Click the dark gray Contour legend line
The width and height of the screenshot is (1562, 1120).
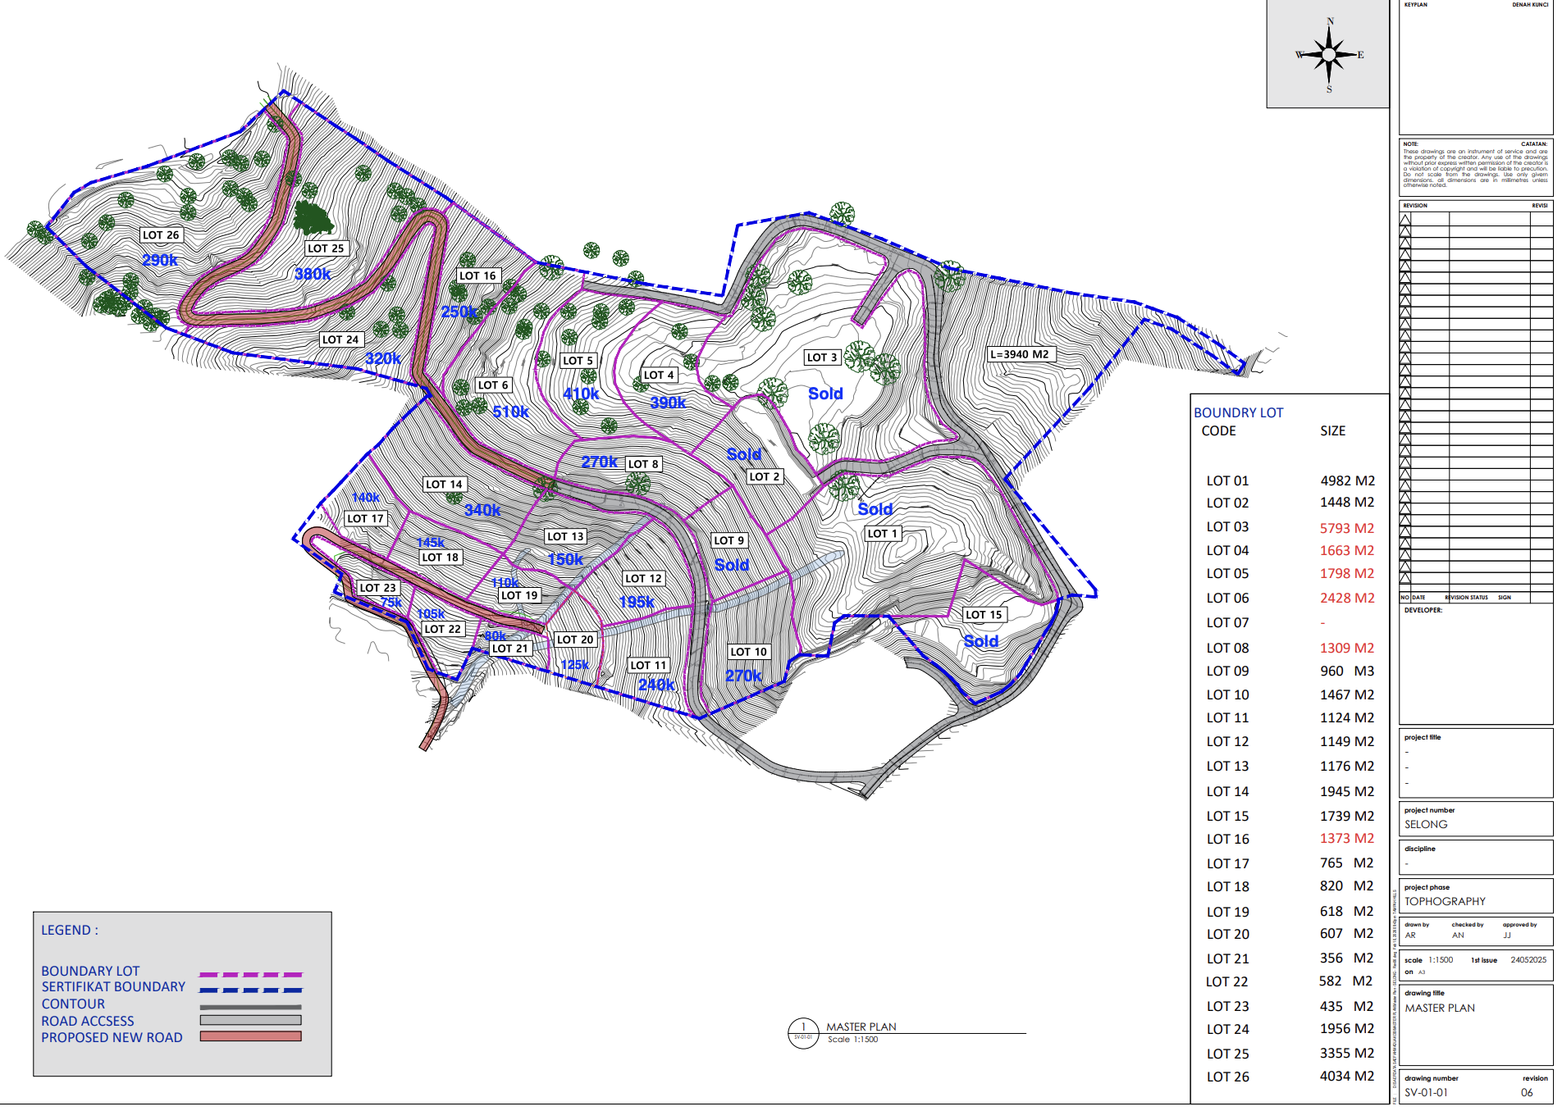pyautogui.click(x=251, y=1007)
